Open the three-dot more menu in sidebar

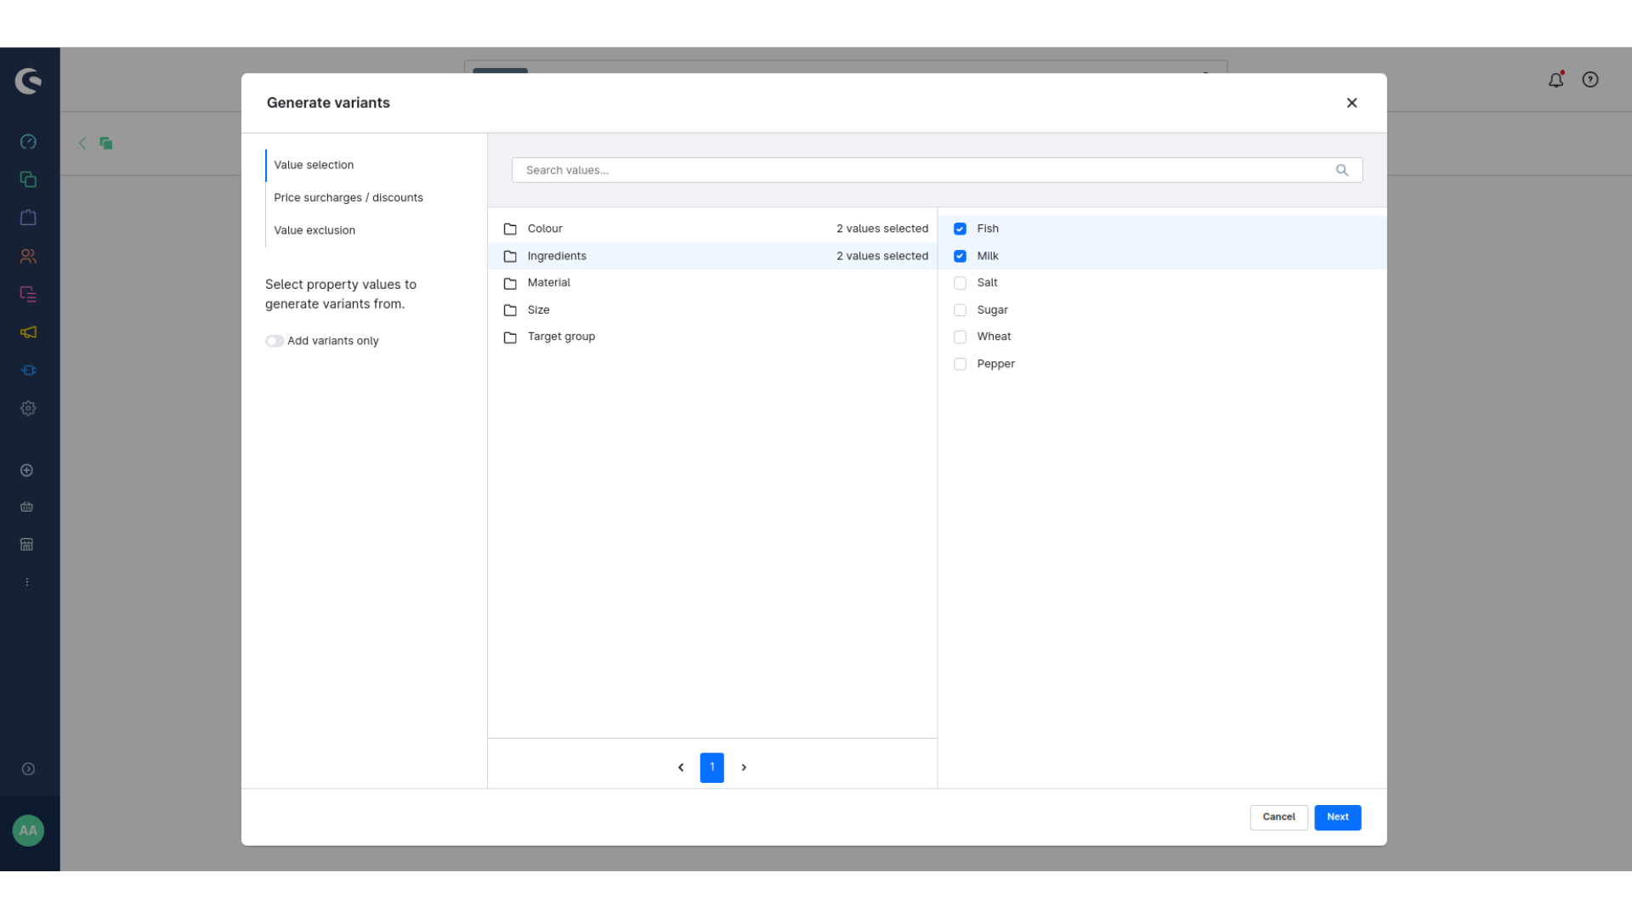[x=27, y=582]
